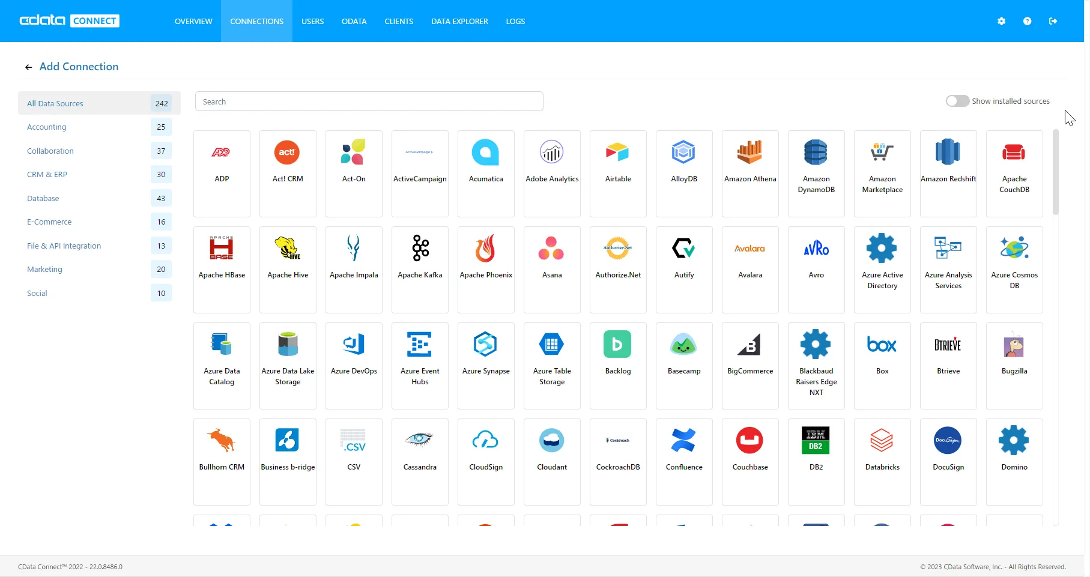Click the back arrow next to Add Connection

[28, 67]
